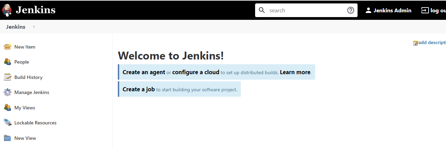Click the Welcome to Jenkins! heading
The height and width of the screenshot is (148, 446).
pyautogui.click(x=171, y=55)
